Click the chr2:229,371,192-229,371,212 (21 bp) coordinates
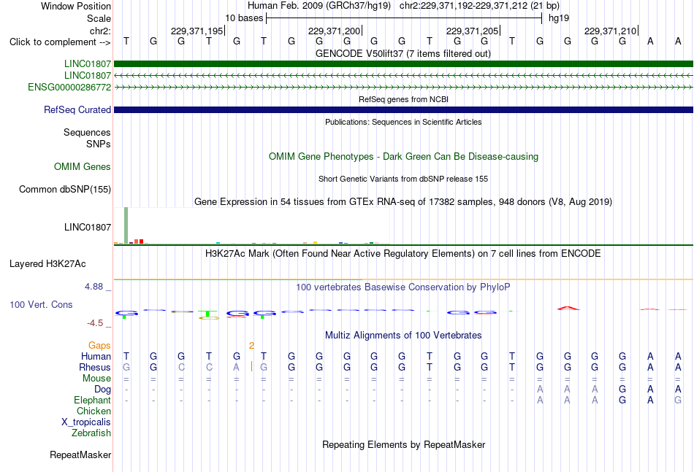Viewport: 694px width, 472px height. tap(479, 6)
